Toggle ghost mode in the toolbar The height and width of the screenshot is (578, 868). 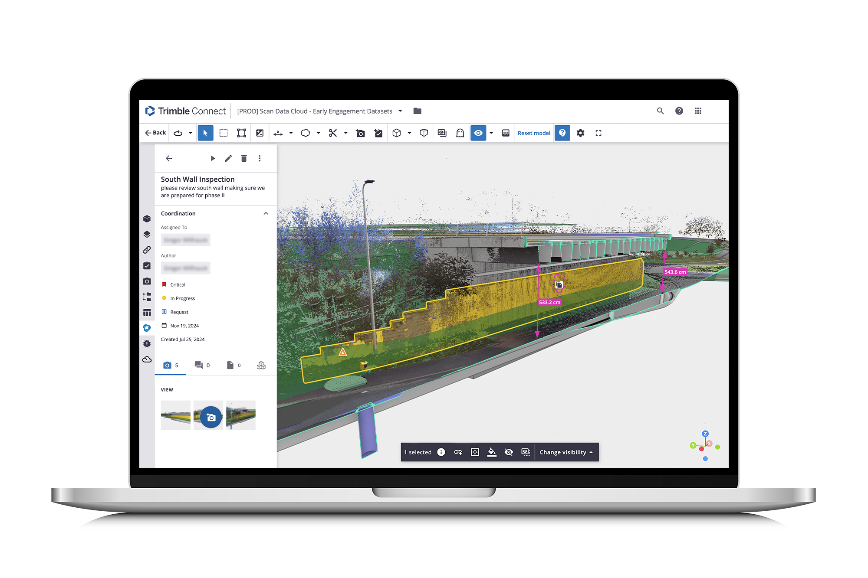[460, 133]
